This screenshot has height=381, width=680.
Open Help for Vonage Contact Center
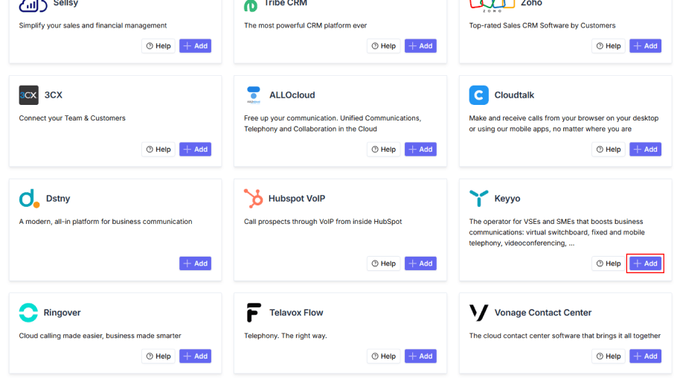pos(608,356)
